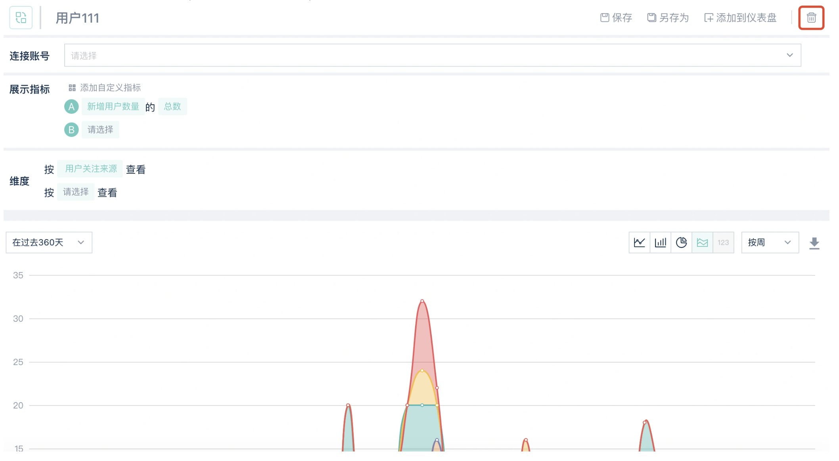839x461 pixels.
Task: Click 另存为 to save as a copy
Action: (x=668, y=18)
